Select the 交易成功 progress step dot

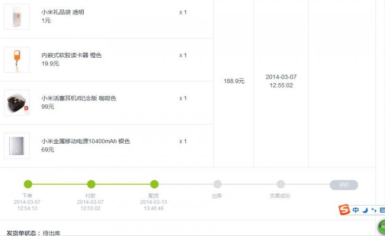click(x=281, y=184)
